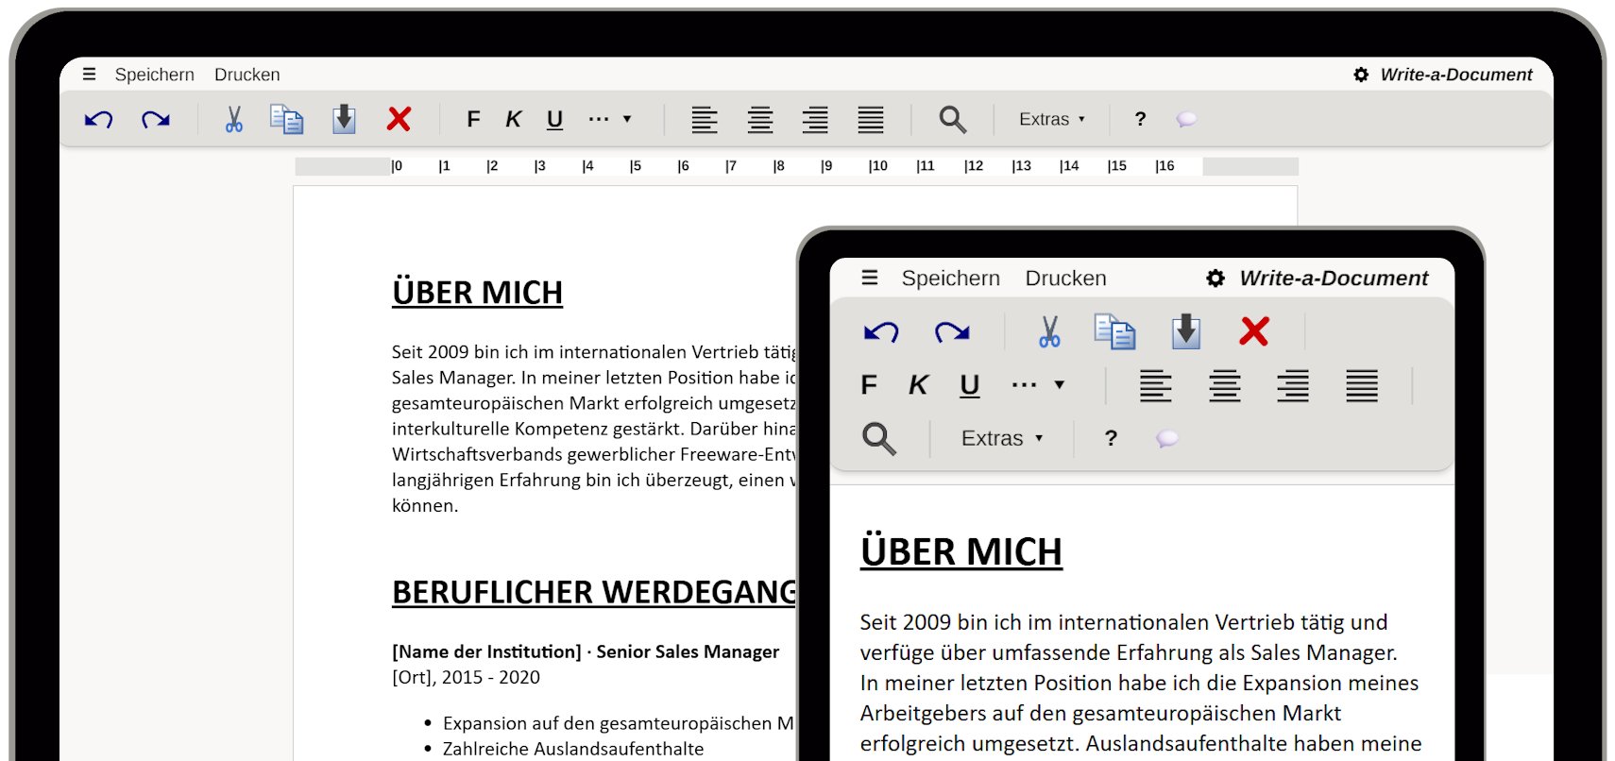The width and height of the screenshot is (1615, 761).
Task: Toggle underline (U) in tablet toolbar
Action: (970, 386)
